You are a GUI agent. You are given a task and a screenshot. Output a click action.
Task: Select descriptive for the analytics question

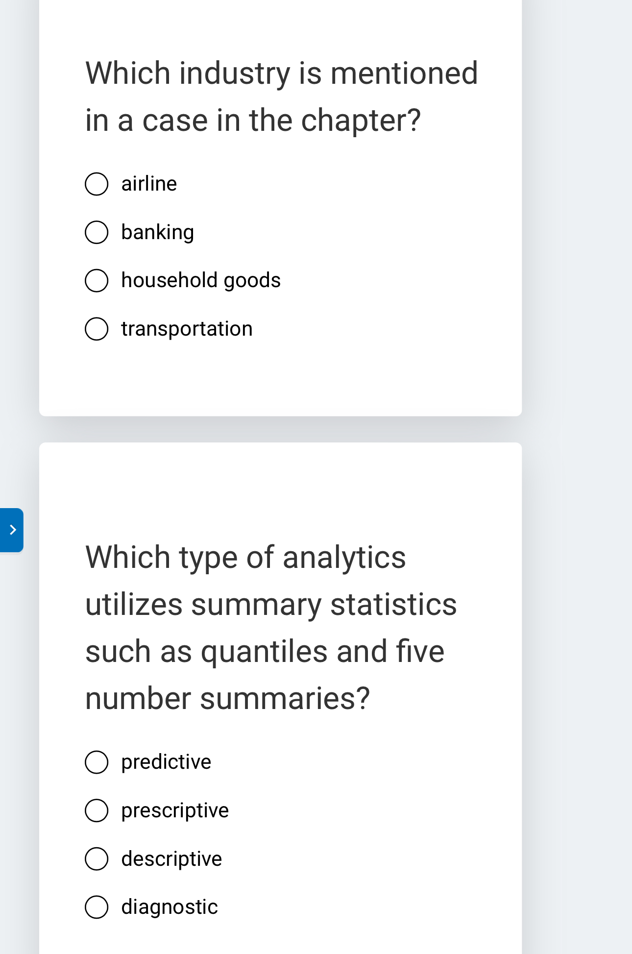(x=97, y=859)
